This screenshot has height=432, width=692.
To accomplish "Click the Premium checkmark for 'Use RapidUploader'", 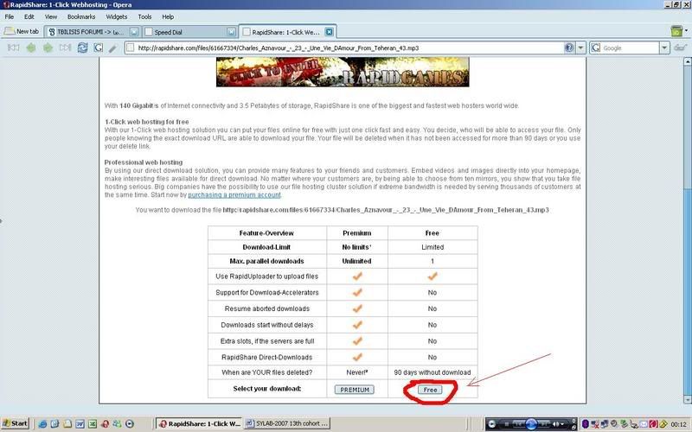I will click(357, 276).
